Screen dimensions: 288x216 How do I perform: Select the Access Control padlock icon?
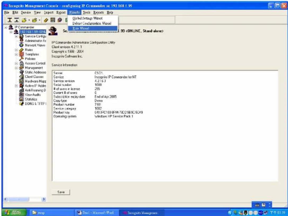pos(22,63)
